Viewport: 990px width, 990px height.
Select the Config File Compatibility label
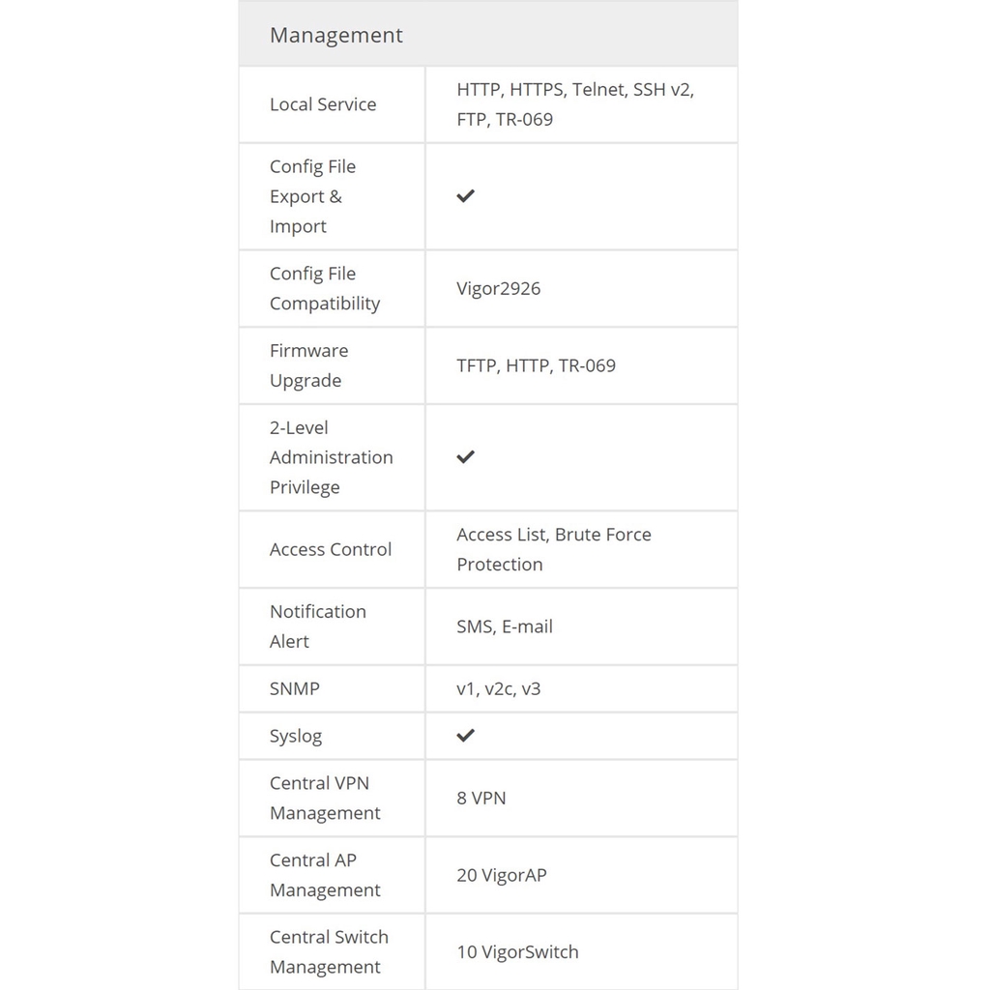click(325, 288)
